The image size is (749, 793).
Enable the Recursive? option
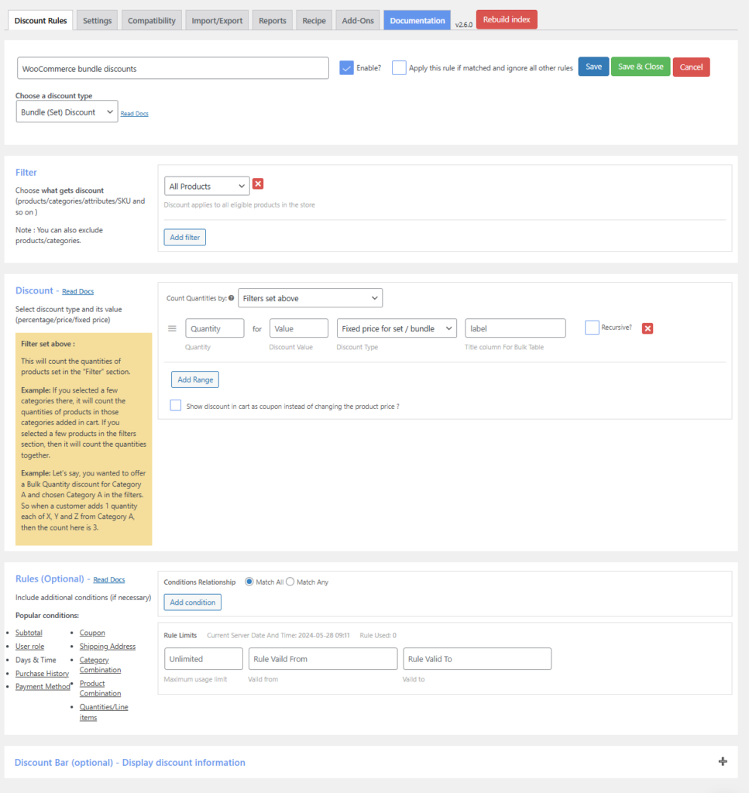(591, 328)
